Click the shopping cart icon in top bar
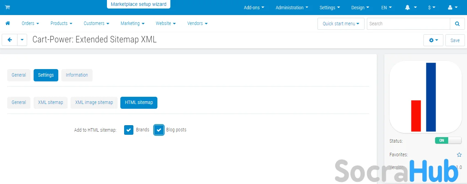Viewport: 467px width, 184px height. tap(7, 7)
